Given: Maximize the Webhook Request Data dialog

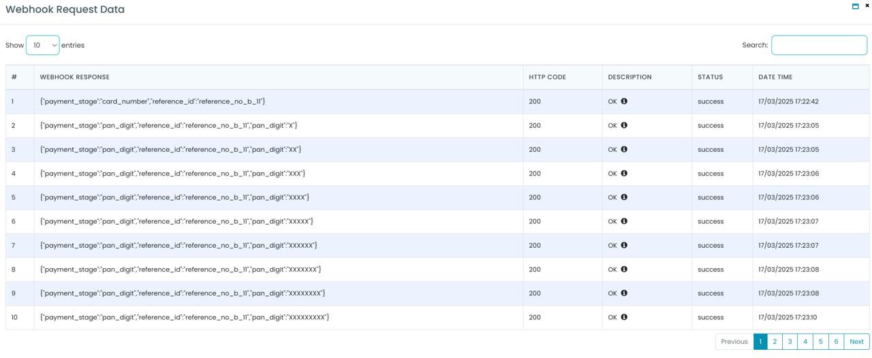Looking at the screenshot, I should click(855, 6).
